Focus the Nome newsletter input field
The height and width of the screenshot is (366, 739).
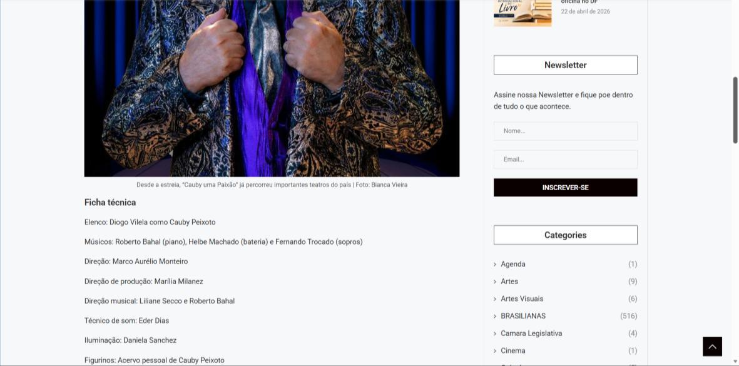point(565,131)
